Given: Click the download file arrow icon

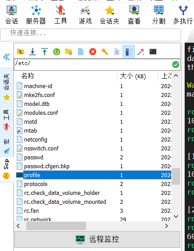Looking at the screenshot, I should pos(33,52).
